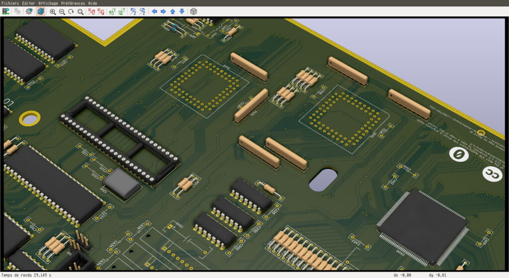
Task: Rotate X counterclockwise with second red icon
Action: pos(101,12)
